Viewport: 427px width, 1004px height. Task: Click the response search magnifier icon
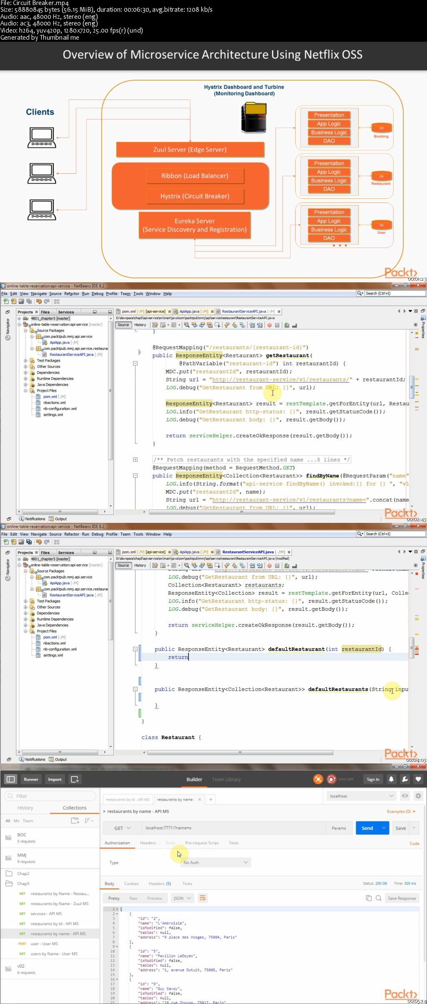tap(379, 898)
